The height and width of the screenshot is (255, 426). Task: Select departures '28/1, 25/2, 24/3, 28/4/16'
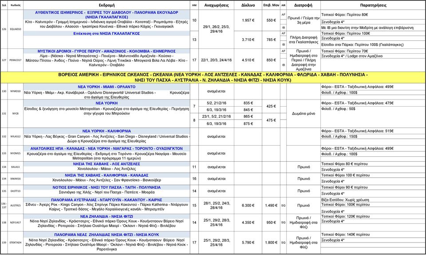[x=216, y=206]
